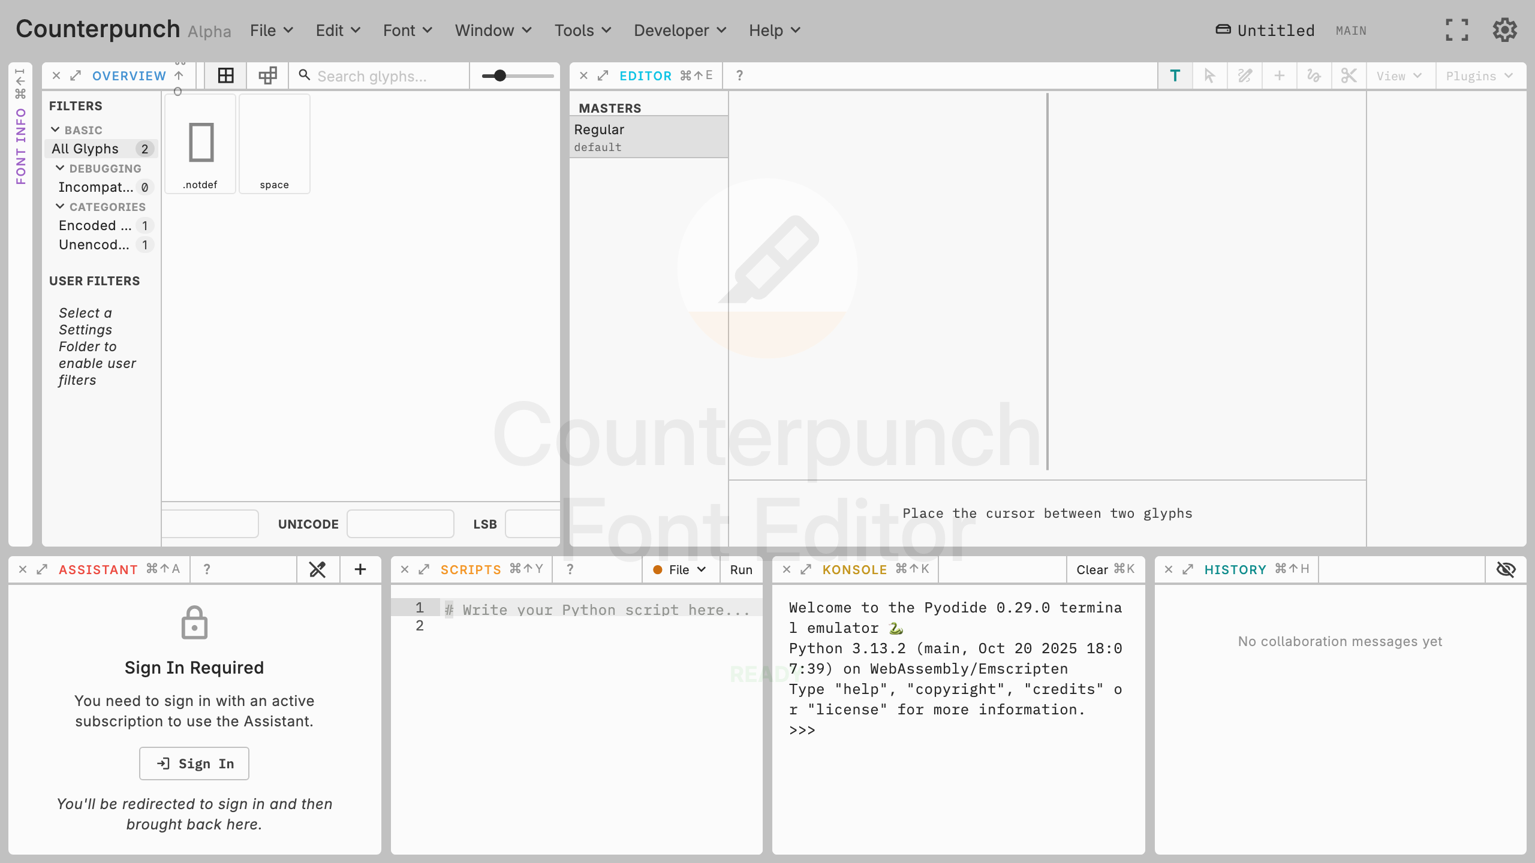Screen dimensions: 1535x863
Task: Click the lock icon in Assistant panel
Action: 194,623
